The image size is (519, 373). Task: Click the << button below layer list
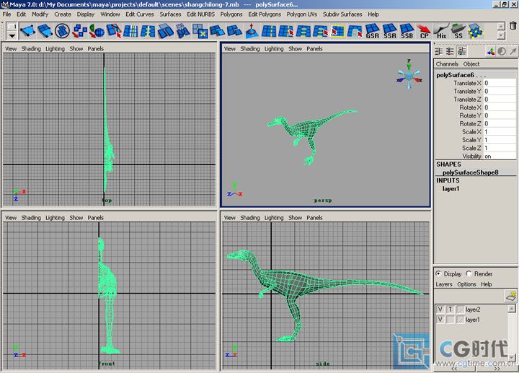454,369
